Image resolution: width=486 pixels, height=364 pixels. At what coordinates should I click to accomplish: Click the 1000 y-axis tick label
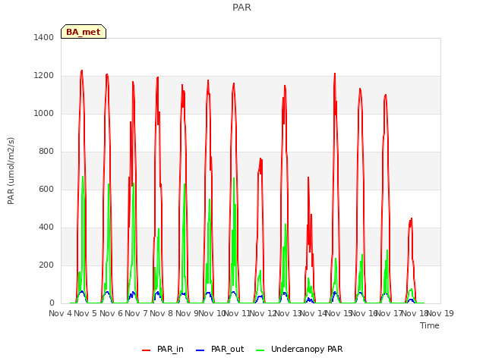coord(44,113)
